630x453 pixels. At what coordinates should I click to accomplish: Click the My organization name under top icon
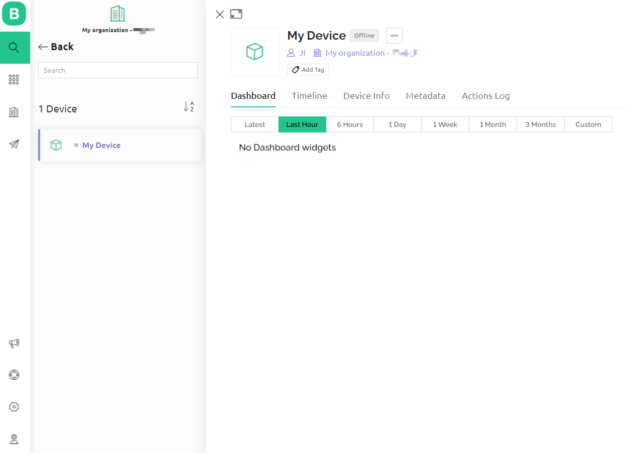point(118,30)
